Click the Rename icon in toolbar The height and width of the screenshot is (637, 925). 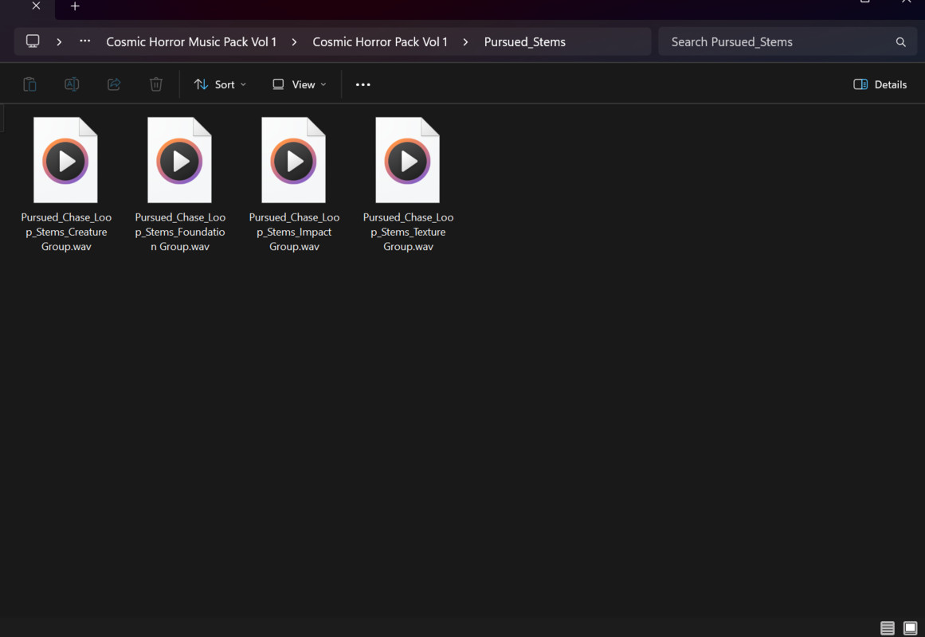pos(72,84)
